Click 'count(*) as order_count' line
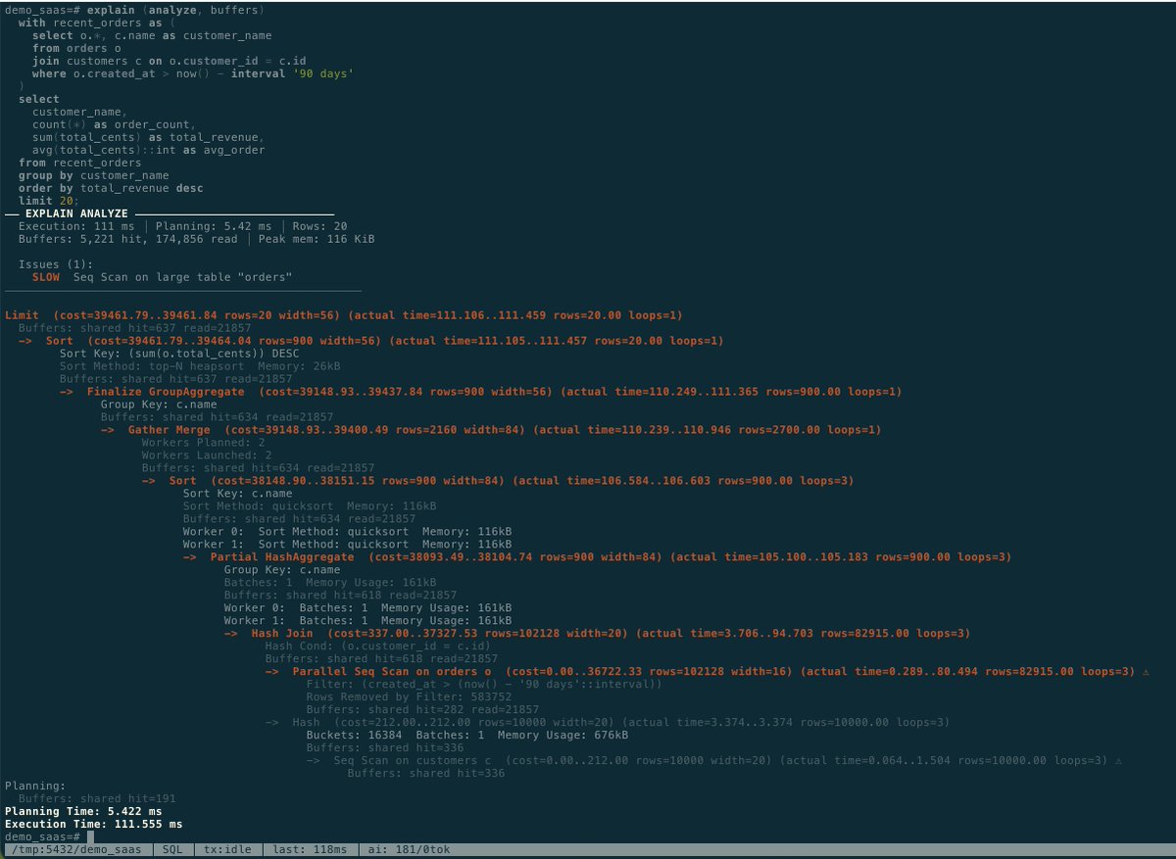The height and width of the screenshot is (859, 1176). 114,124
